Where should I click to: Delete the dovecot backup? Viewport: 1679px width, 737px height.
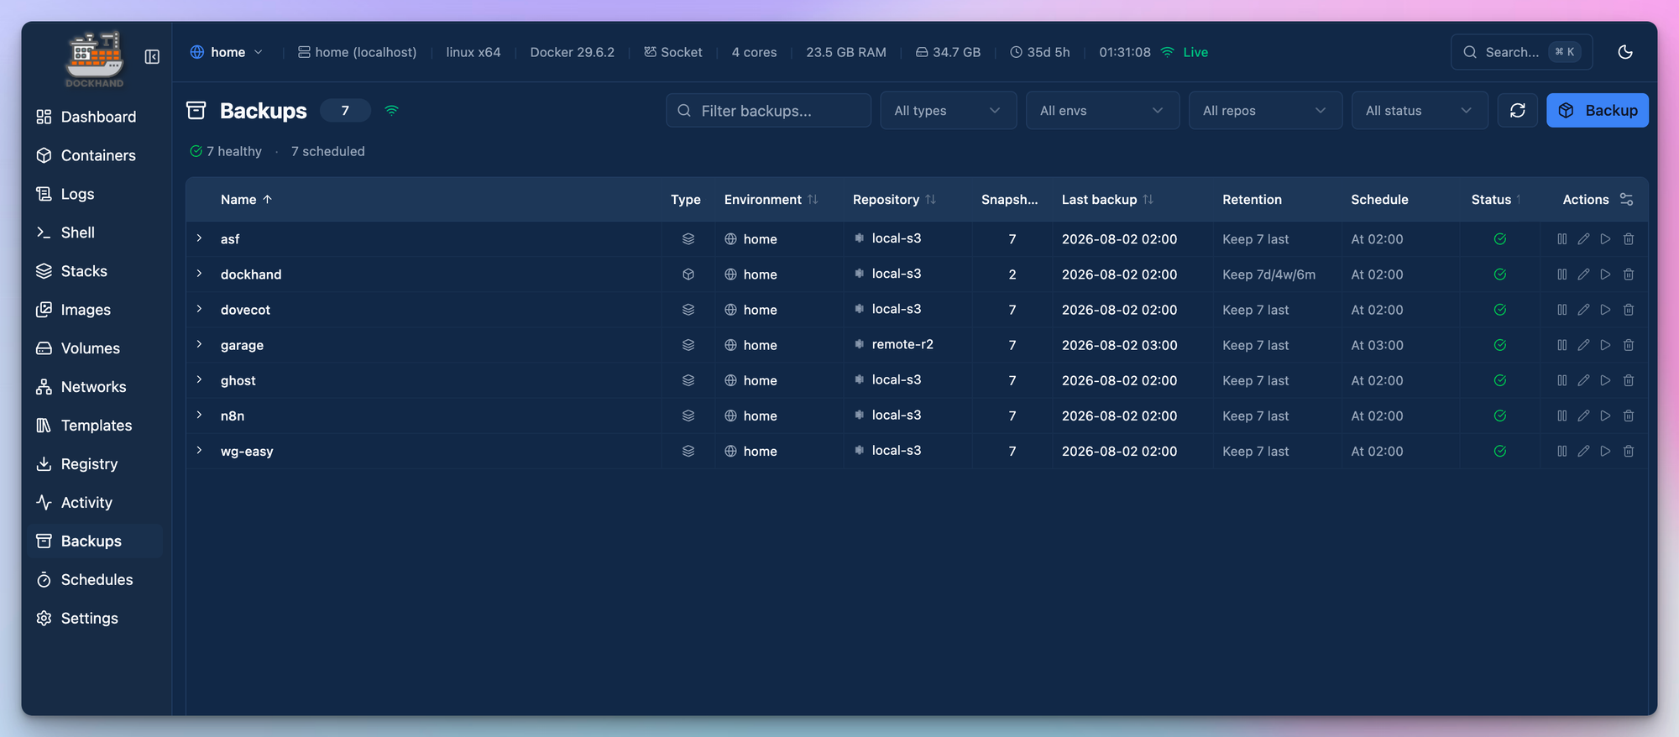[1629, 310]
